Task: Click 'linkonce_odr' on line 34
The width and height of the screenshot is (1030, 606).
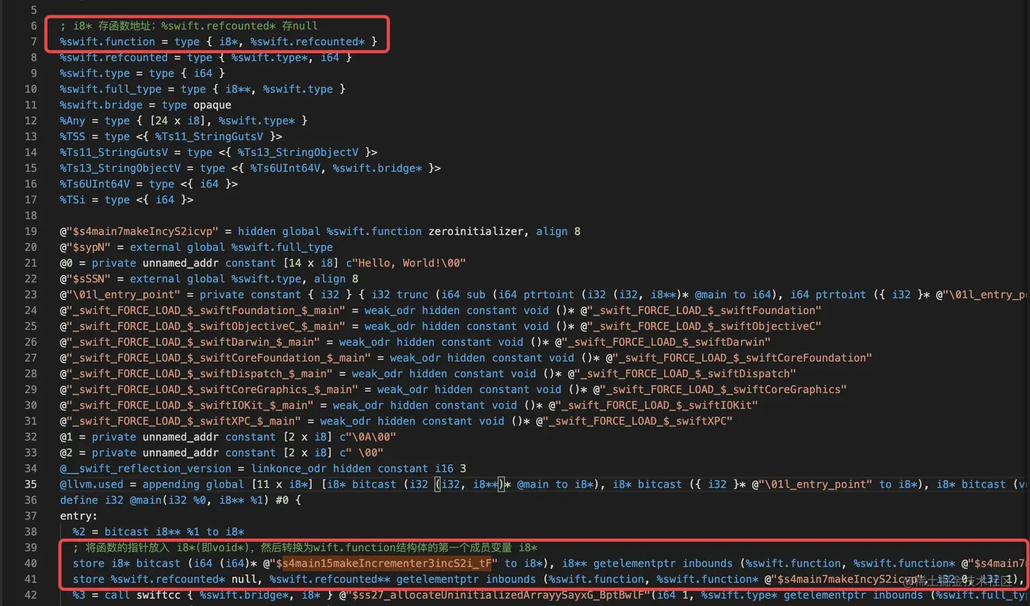Action: click(x=289, y=468)
